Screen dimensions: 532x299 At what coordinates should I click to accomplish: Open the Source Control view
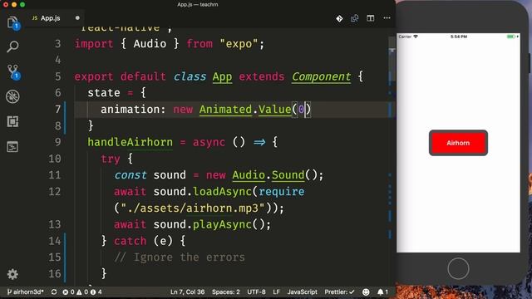(13, 72)
